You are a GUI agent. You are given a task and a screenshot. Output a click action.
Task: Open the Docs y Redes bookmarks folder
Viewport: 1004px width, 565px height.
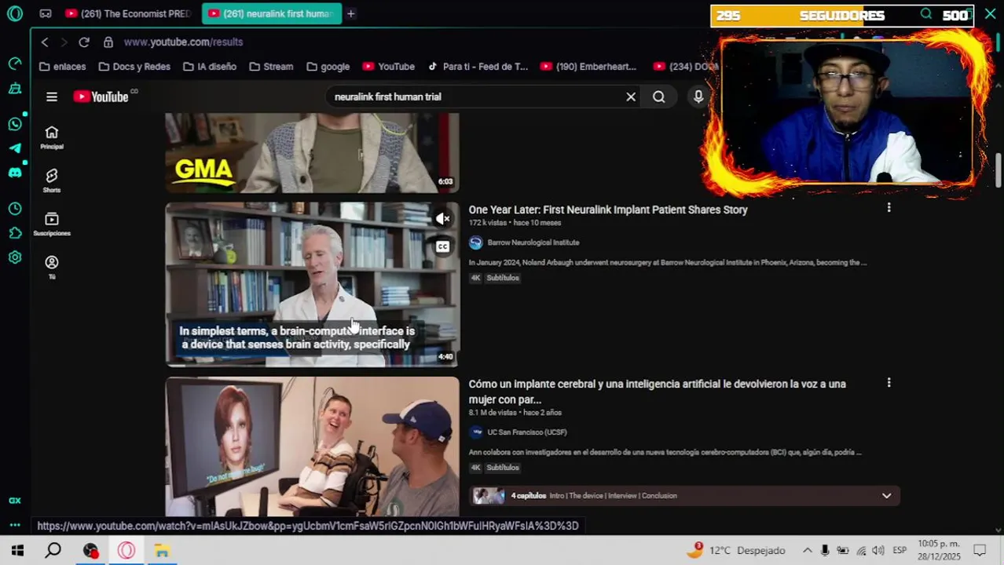134,67
